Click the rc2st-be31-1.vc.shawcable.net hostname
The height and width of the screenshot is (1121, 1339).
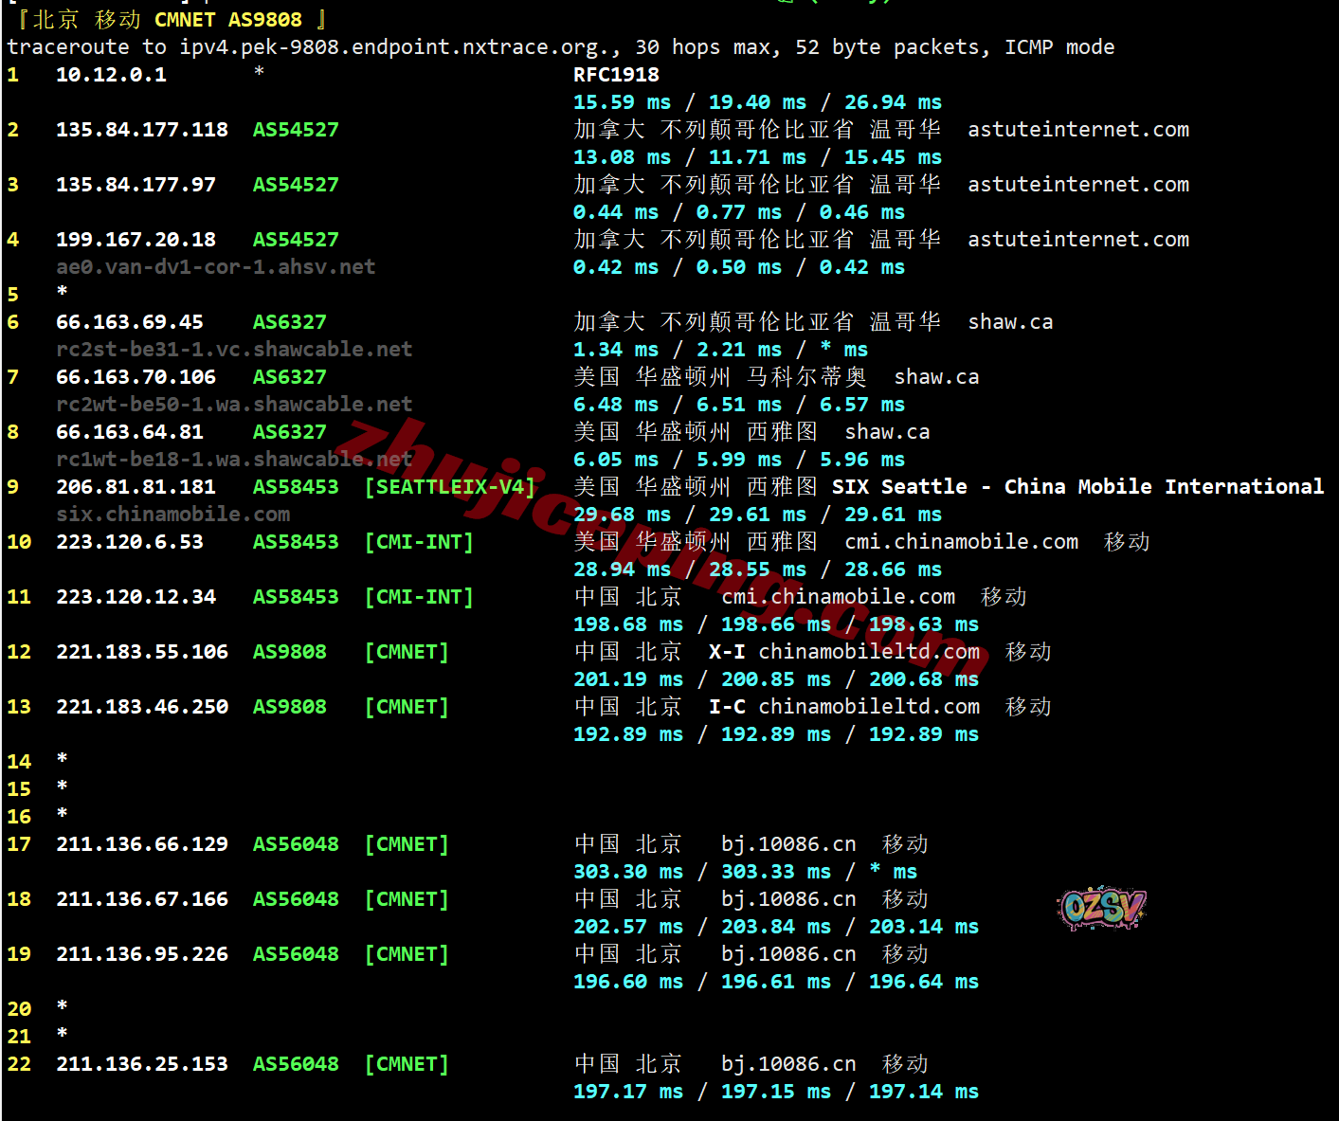234,350
